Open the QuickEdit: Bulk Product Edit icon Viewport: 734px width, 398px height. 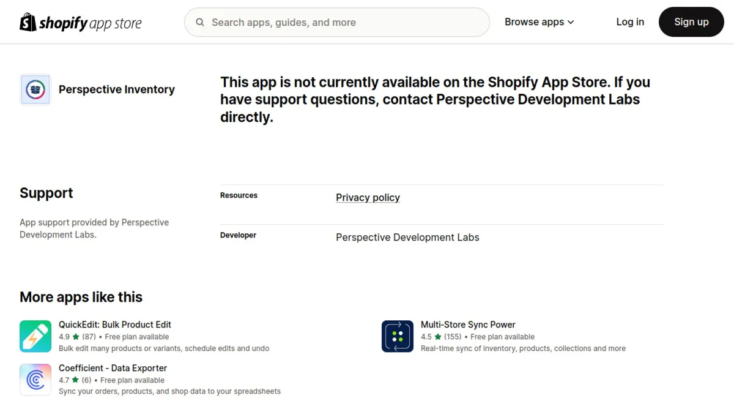(35, 336)
